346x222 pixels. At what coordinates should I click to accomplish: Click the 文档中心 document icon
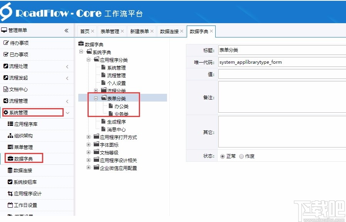tap(6, 89)
